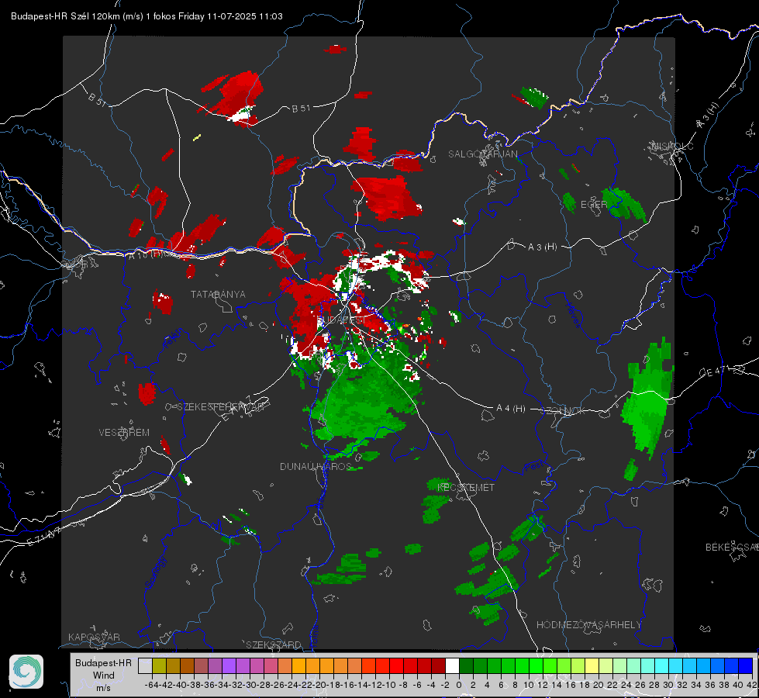Viewport: 759px width, 698px height.
Task: Click the 'Budapest-HR Wind m/s' legend label
Action: [x=104, y=676]
